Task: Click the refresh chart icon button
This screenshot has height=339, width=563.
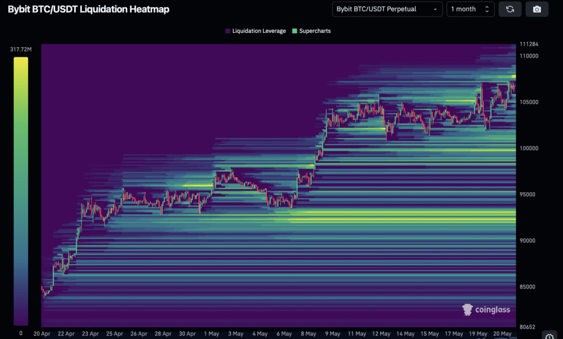Action: (510, 9)
